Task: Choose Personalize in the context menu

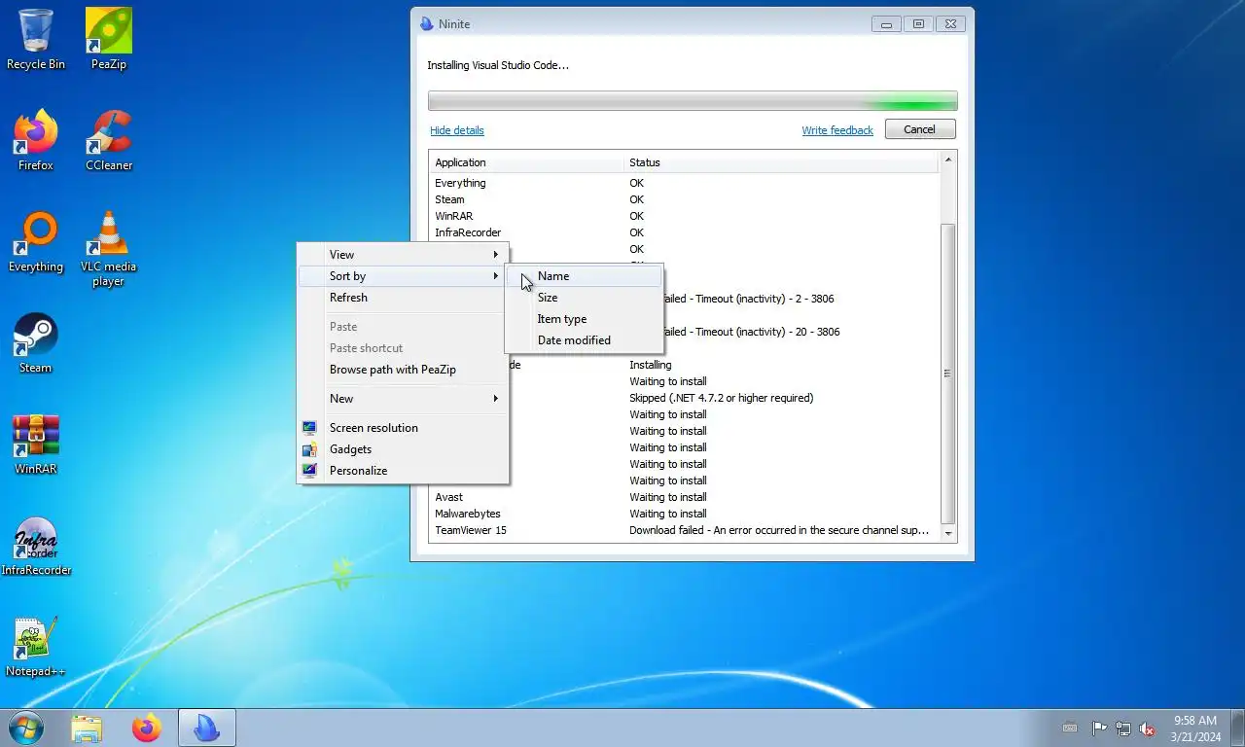Action: pos(403,471)
